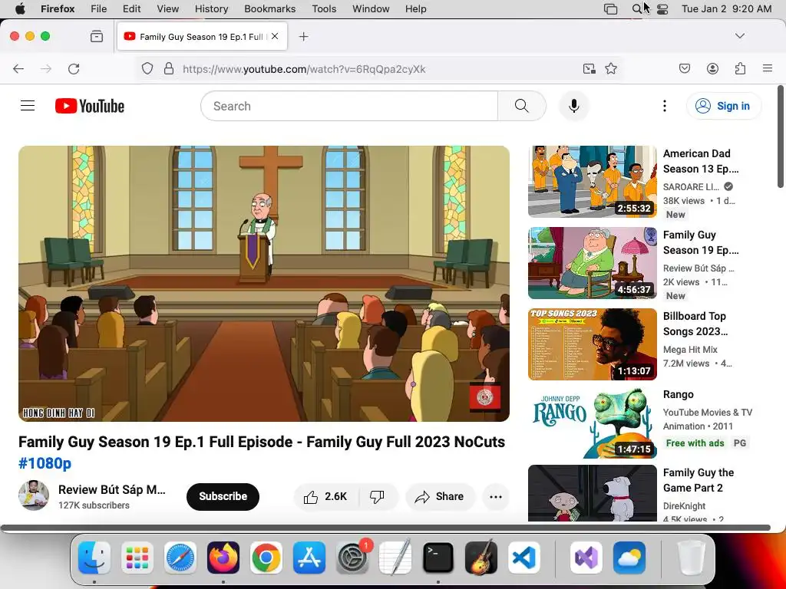Open Family Guy 4:56:37 video thumbnail

point(592,263)
